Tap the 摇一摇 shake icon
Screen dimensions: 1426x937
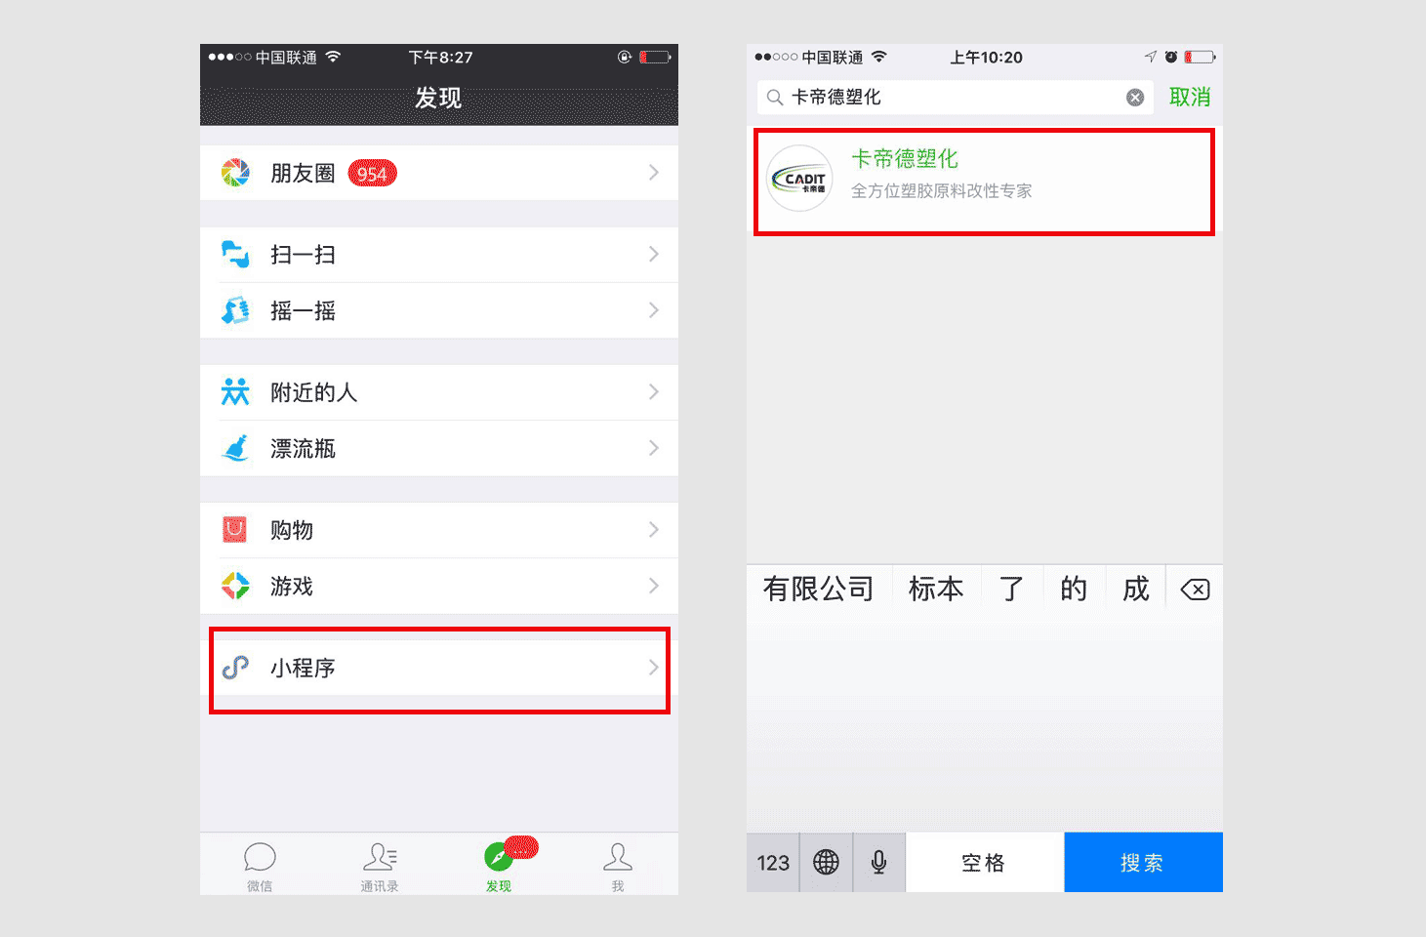[235, 310]
